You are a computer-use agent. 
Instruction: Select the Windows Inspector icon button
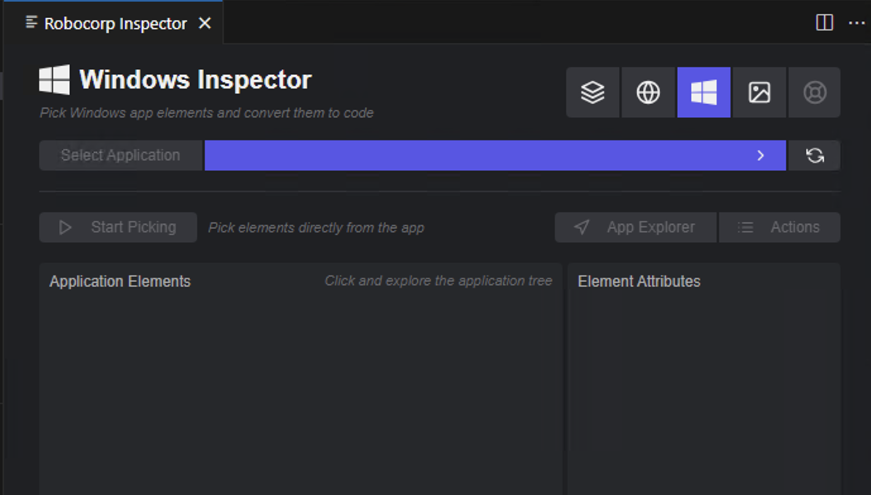(703, 92)
